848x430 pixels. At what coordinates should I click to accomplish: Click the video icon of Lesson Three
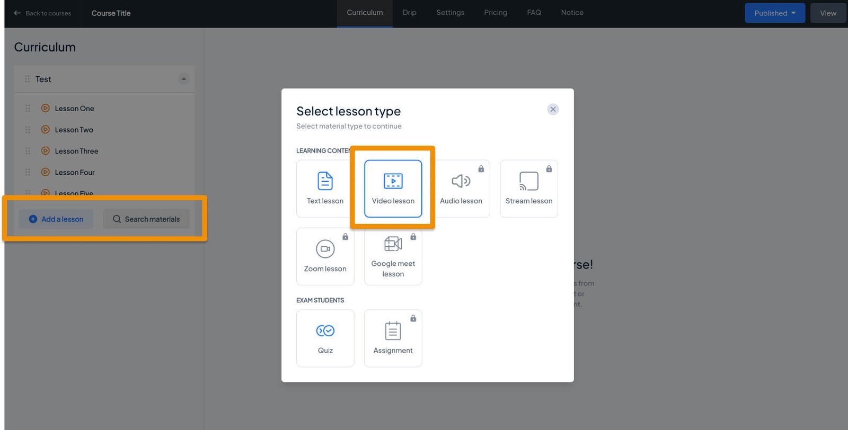pyautogui.click(x=46, y=151)
